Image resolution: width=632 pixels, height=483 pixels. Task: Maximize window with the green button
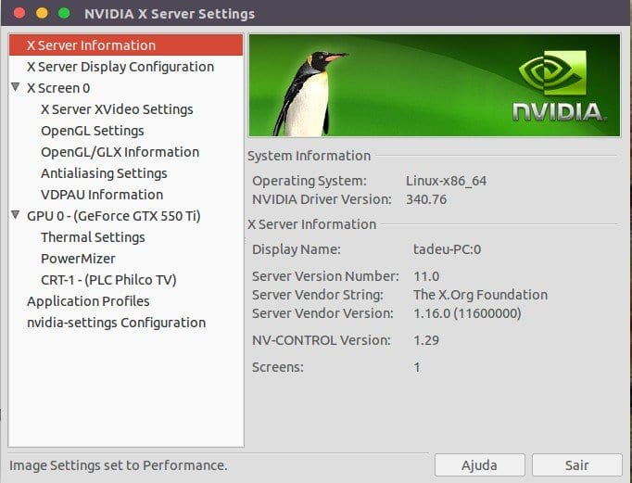coord(64,13)
